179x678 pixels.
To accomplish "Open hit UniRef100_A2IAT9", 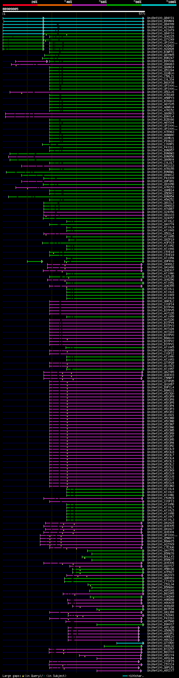I will [x=161, y=30].
